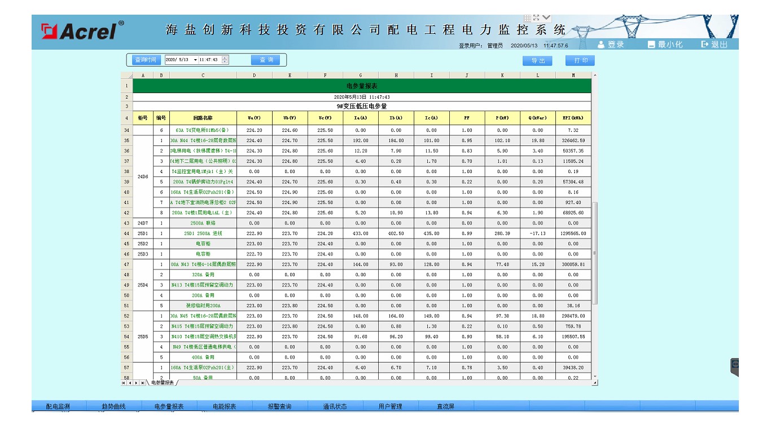Decrease query time with down spinner arrow

pyautogui.click(x=225, y=62)
